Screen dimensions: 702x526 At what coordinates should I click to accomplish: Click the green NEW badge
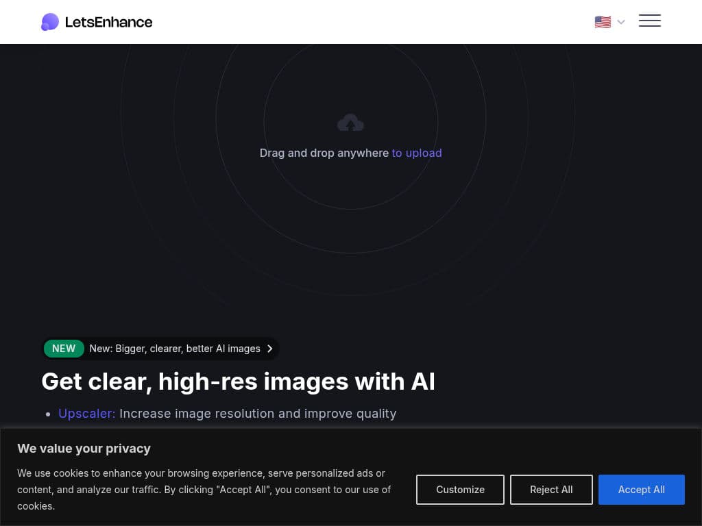tap(64, 349)
